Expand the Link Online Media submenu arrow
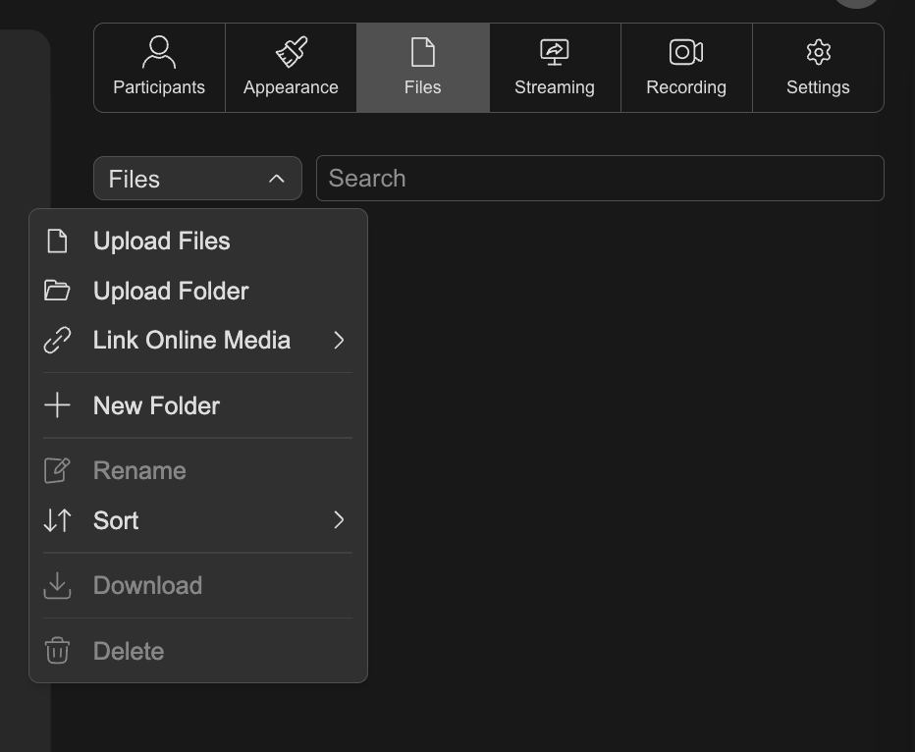The width and height of the screenshot is (915, 752). pyautogui.click(x=339, y=340)
